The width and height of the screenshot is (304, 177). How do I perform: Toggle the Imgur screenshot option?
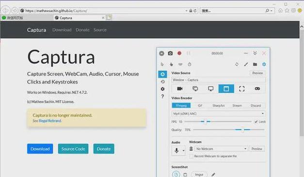click(199, 175)
